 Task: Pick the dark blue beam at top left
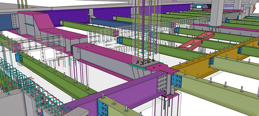pos(6,22)
